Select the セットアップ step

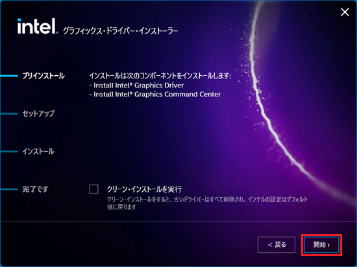[38, 113]
